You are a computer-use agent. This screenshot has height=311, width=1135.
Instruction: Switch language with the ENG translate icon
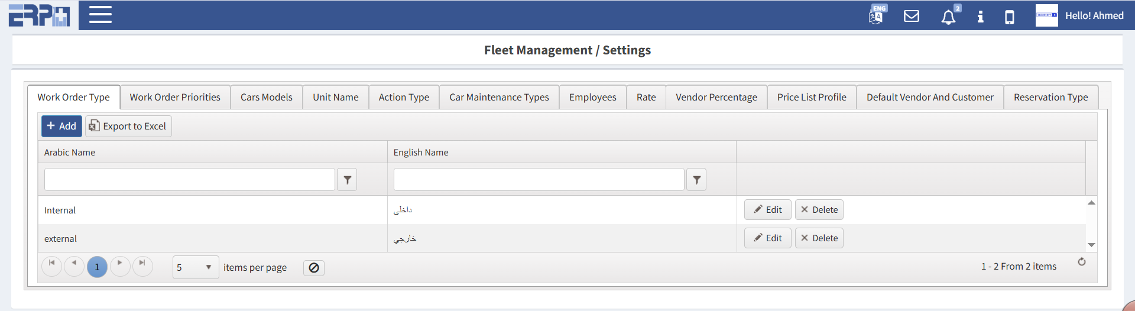click(876, 15)
